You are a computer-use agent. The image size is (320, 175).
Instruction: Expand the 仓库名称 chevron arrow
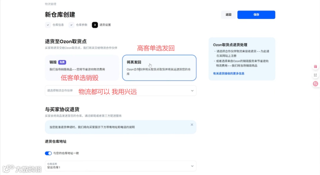[192, 166]
